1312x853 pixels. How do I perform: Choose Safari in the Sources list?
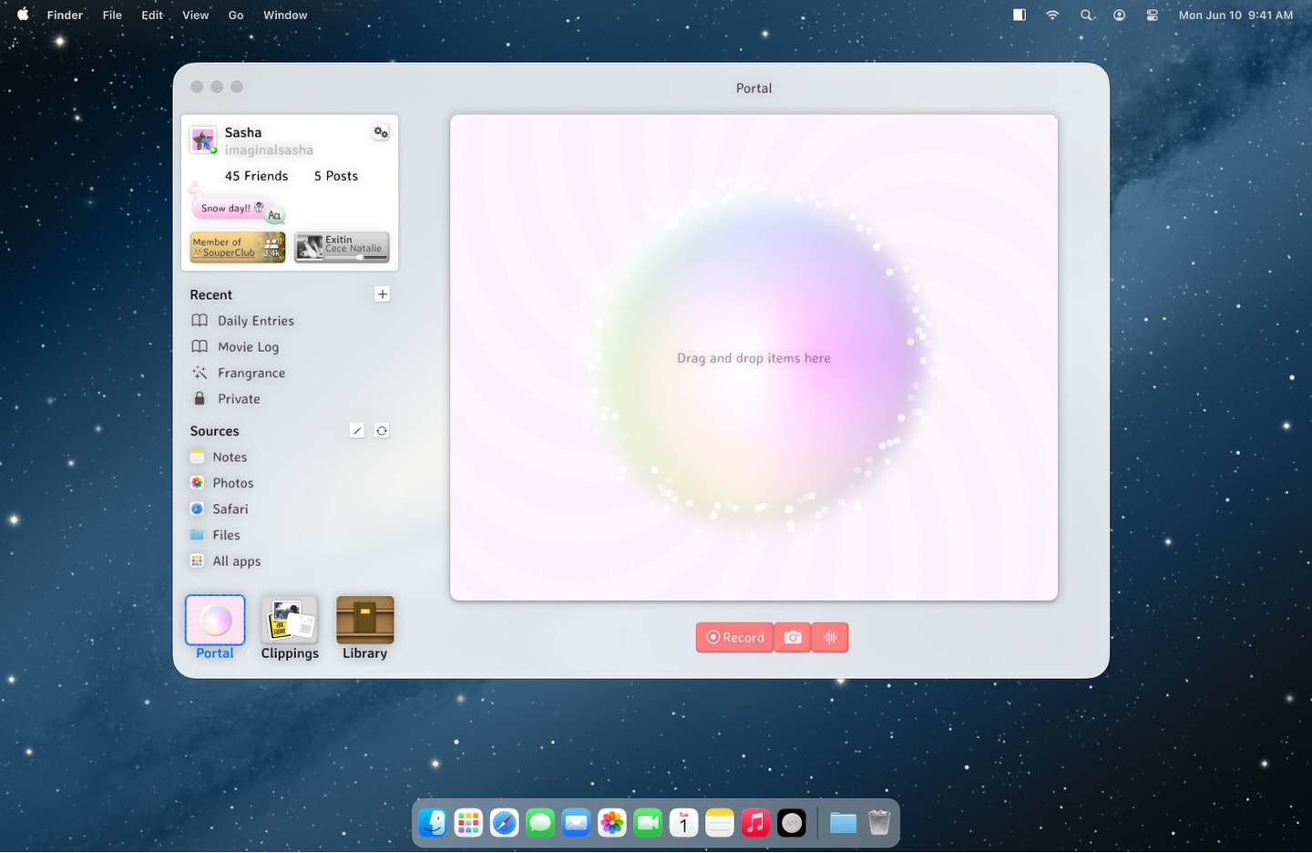[219, 509]
